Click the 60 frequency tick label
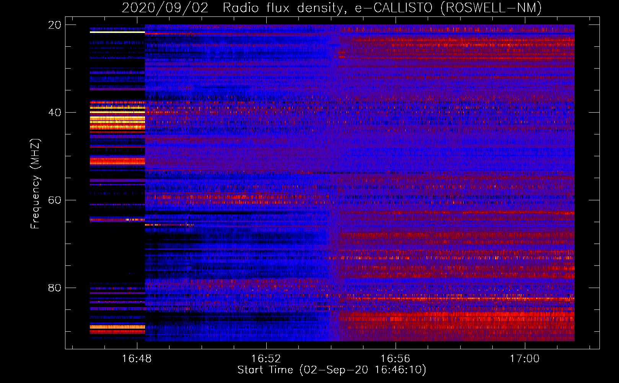This screenshot has width=619, height=383. pyautogui.click(x=54, y=200)
